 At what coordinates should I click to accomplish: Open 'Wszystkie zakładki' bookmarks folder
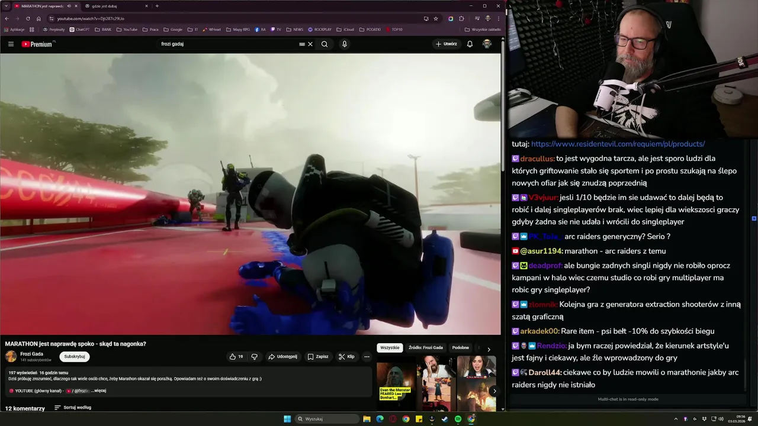point(483,29)
